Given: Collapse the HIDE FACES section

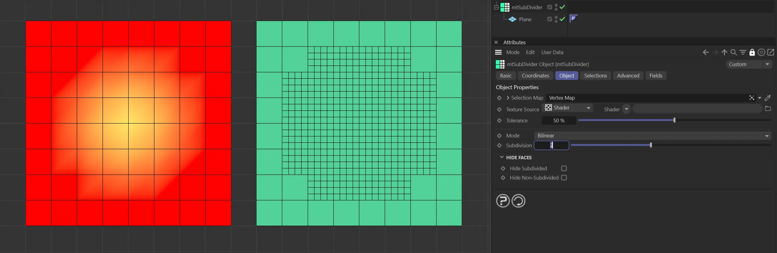Looking at the screenshot, I should click(x=502, y=157).
